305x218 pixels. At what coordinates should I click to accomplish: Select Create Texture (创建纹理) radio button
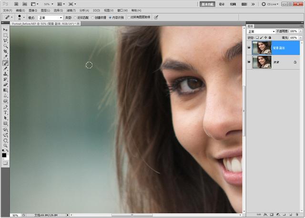pos(92,18)
